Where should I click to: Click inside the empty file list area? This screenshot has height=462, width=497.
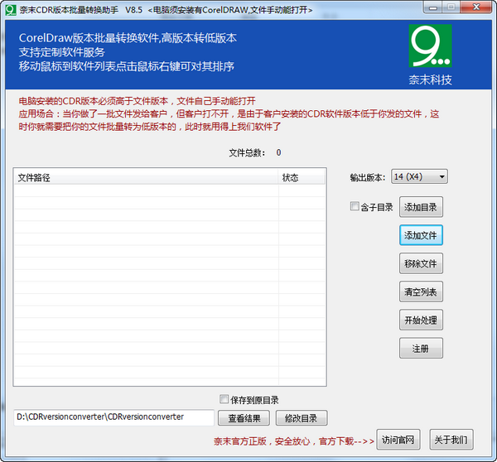(170, 282)
